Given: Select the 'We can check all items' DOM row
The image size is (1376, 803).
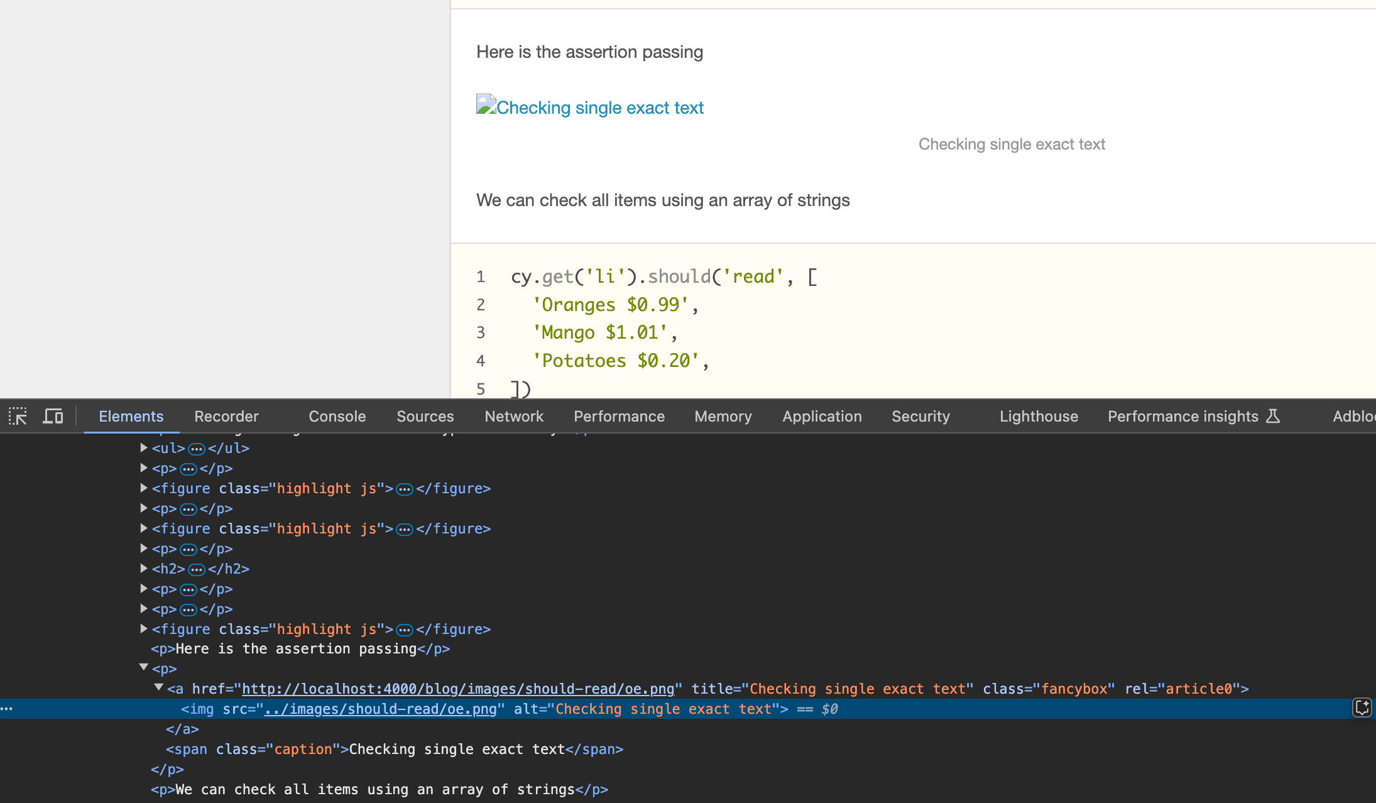Looking at the screenshot, I should (x=379, y=789).
